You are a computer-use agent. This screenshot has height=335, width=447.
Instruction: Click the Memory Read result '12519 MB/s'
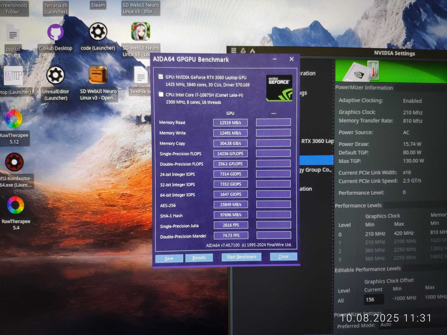[x=230, y=123]
